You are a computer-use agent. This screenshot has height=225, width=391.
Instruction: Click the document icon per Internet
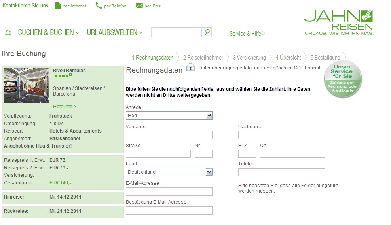pos(58,6)
